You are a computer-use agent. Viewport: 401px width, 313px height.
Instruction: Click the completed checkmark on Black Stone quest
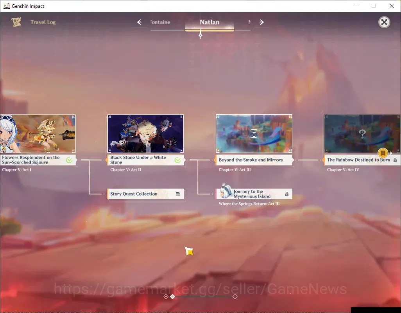pyautogui.click(x=177, y=160)
